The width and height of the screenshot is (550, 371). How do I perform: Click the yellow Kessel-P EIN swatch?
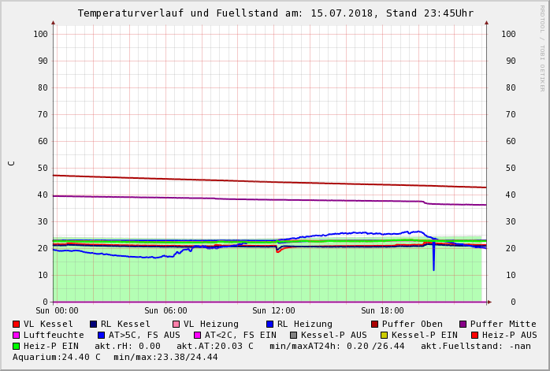(x=385, y=336)
